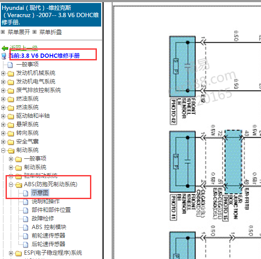Image resolution: width=261 pixels, height=259 pixels.
Task: Click the ABS 控制模块 page icon
Action: tap(26, 227)
